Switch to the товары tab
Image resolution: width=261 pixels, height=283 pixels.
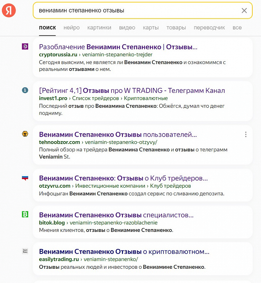(176, 27)
